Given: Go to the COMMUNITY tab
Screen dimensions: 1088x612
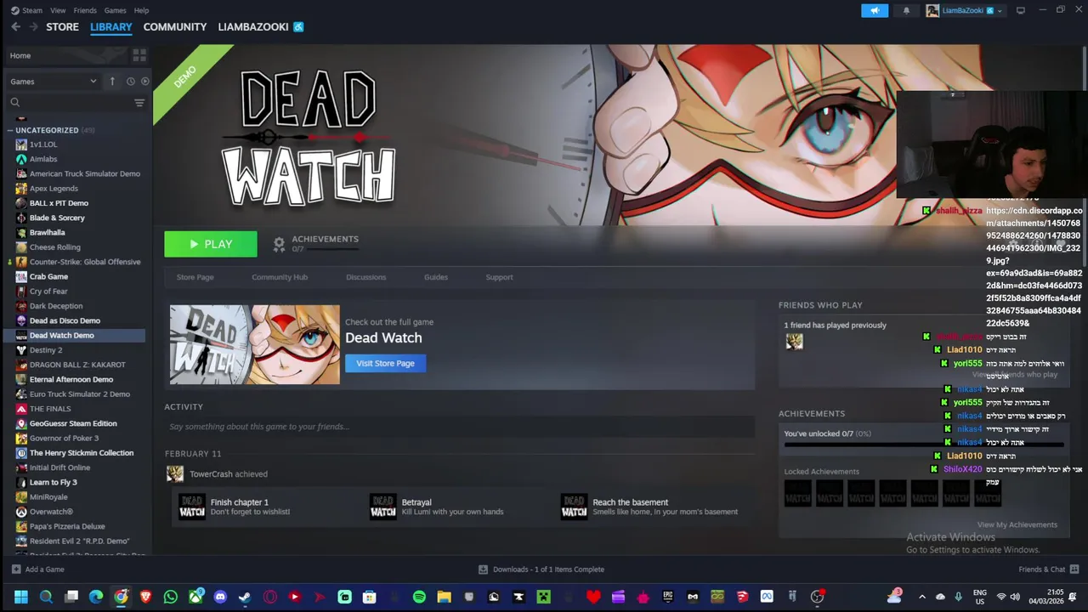Looking at the screenshot, I should pos(175,27).
